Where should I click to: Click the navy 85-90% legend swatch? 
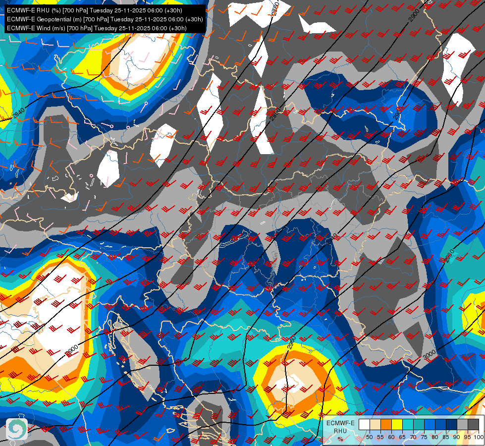pos(452,424)
